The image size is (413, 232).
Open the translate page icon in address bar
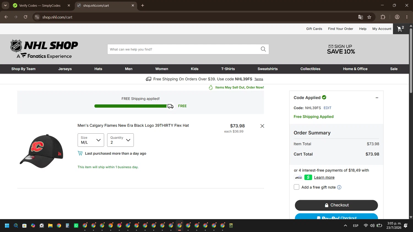(x=360, y=17)
